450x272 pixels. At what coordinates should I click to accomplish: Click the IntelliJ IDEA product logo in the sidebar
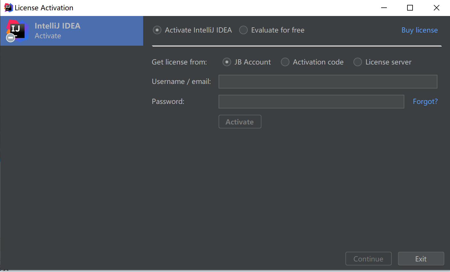pos(18,30)
